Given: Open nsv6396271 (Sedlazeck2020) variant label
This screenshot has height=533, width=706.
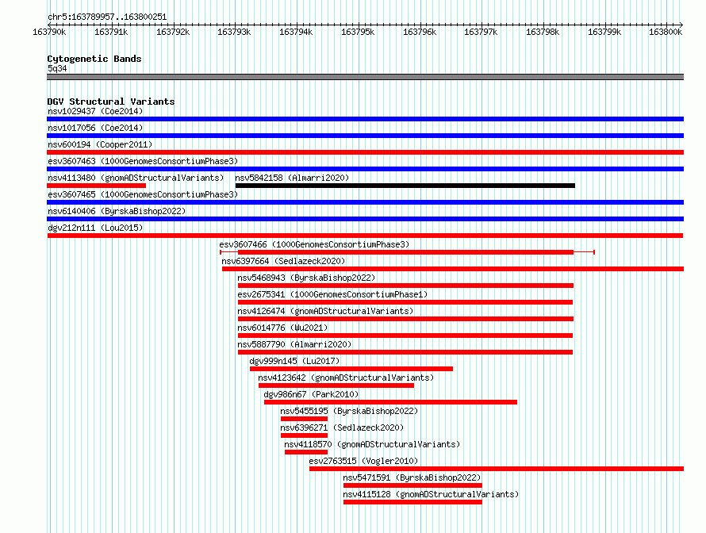Looking at the screenshot, I should [x=342, y=428].
